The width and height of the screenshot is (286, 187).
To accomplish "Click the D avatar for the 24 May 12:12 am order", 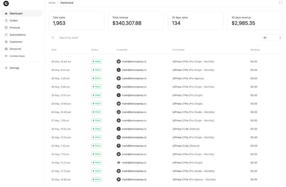I will coord(119,171).
